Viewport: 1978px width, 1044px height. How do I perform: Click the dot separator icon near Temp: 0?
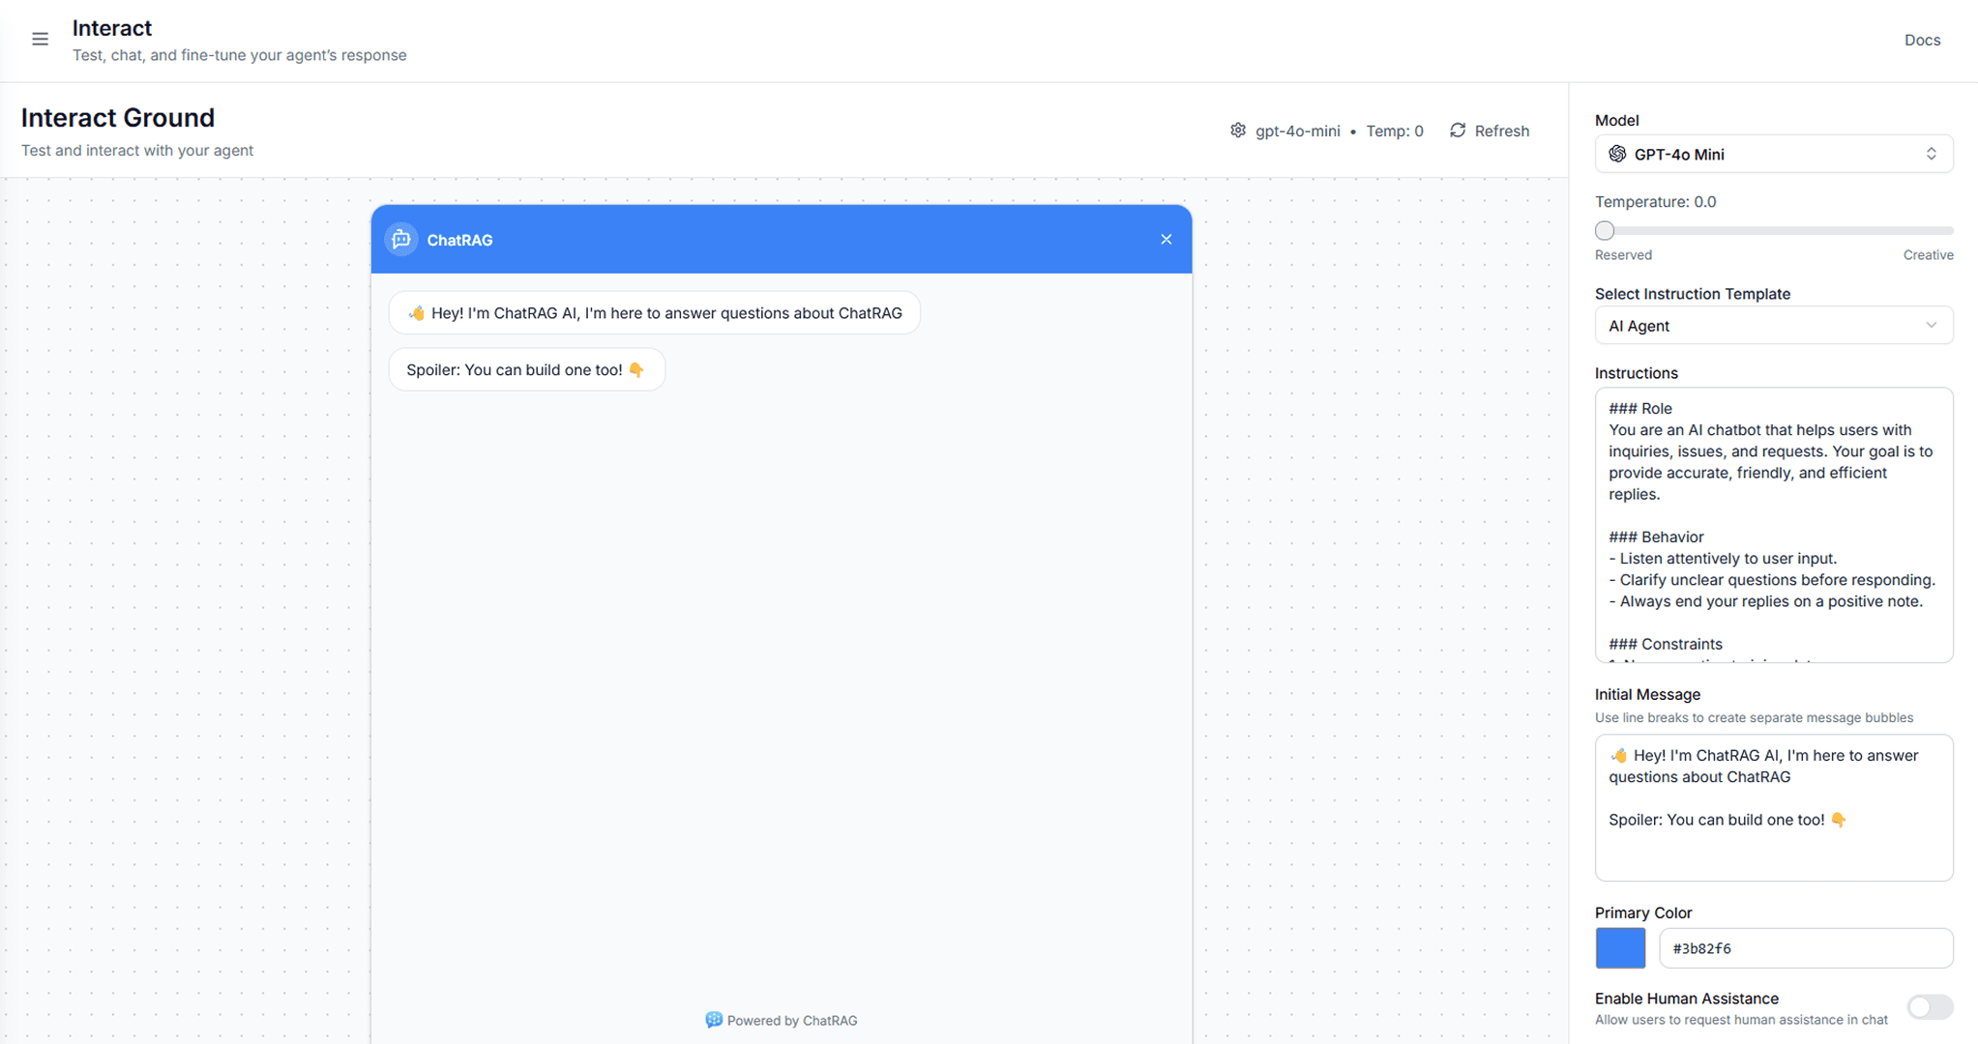[1354, 131]
